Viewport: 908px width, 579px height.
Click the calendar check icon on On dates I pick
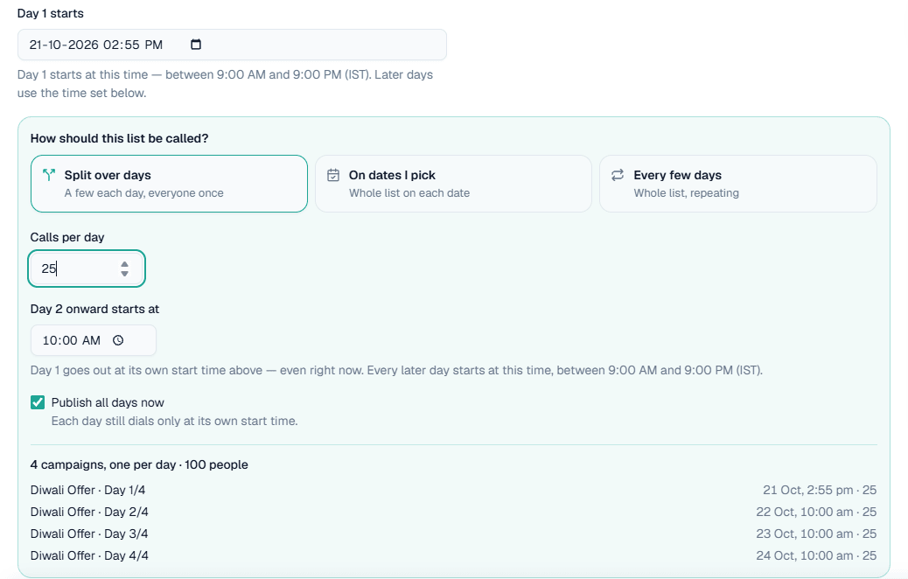(x=333, y=175)
